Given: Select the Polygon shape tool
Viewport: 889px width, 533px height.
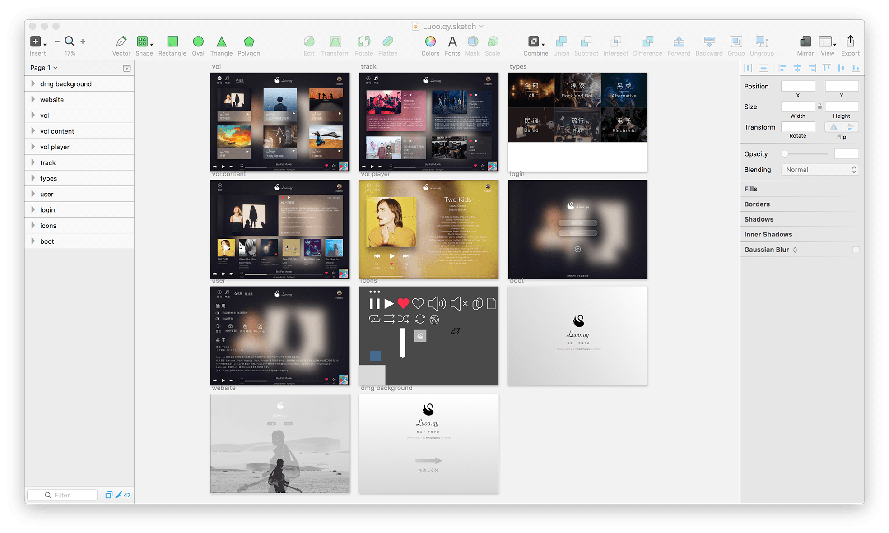Looking at the screenshot, I should [x=249, y=42].
